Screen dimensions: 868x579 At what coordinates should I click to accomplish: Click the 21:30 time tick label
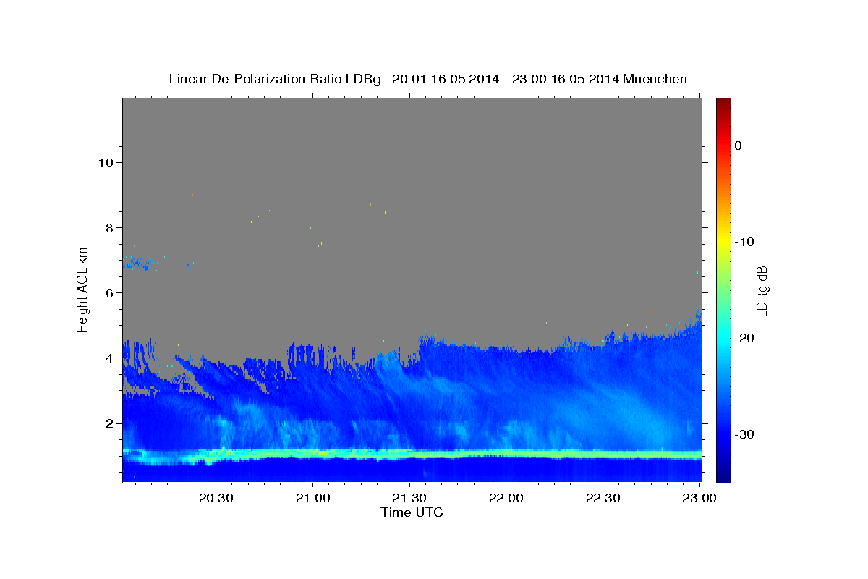(409, 498)
